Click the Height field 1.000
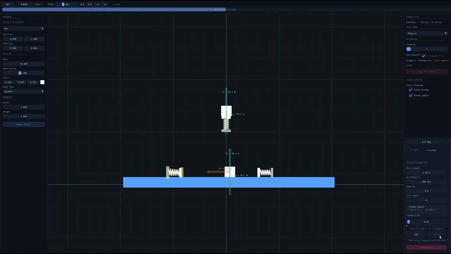This screenshot has width=451, height=254. tap(24, 116)
